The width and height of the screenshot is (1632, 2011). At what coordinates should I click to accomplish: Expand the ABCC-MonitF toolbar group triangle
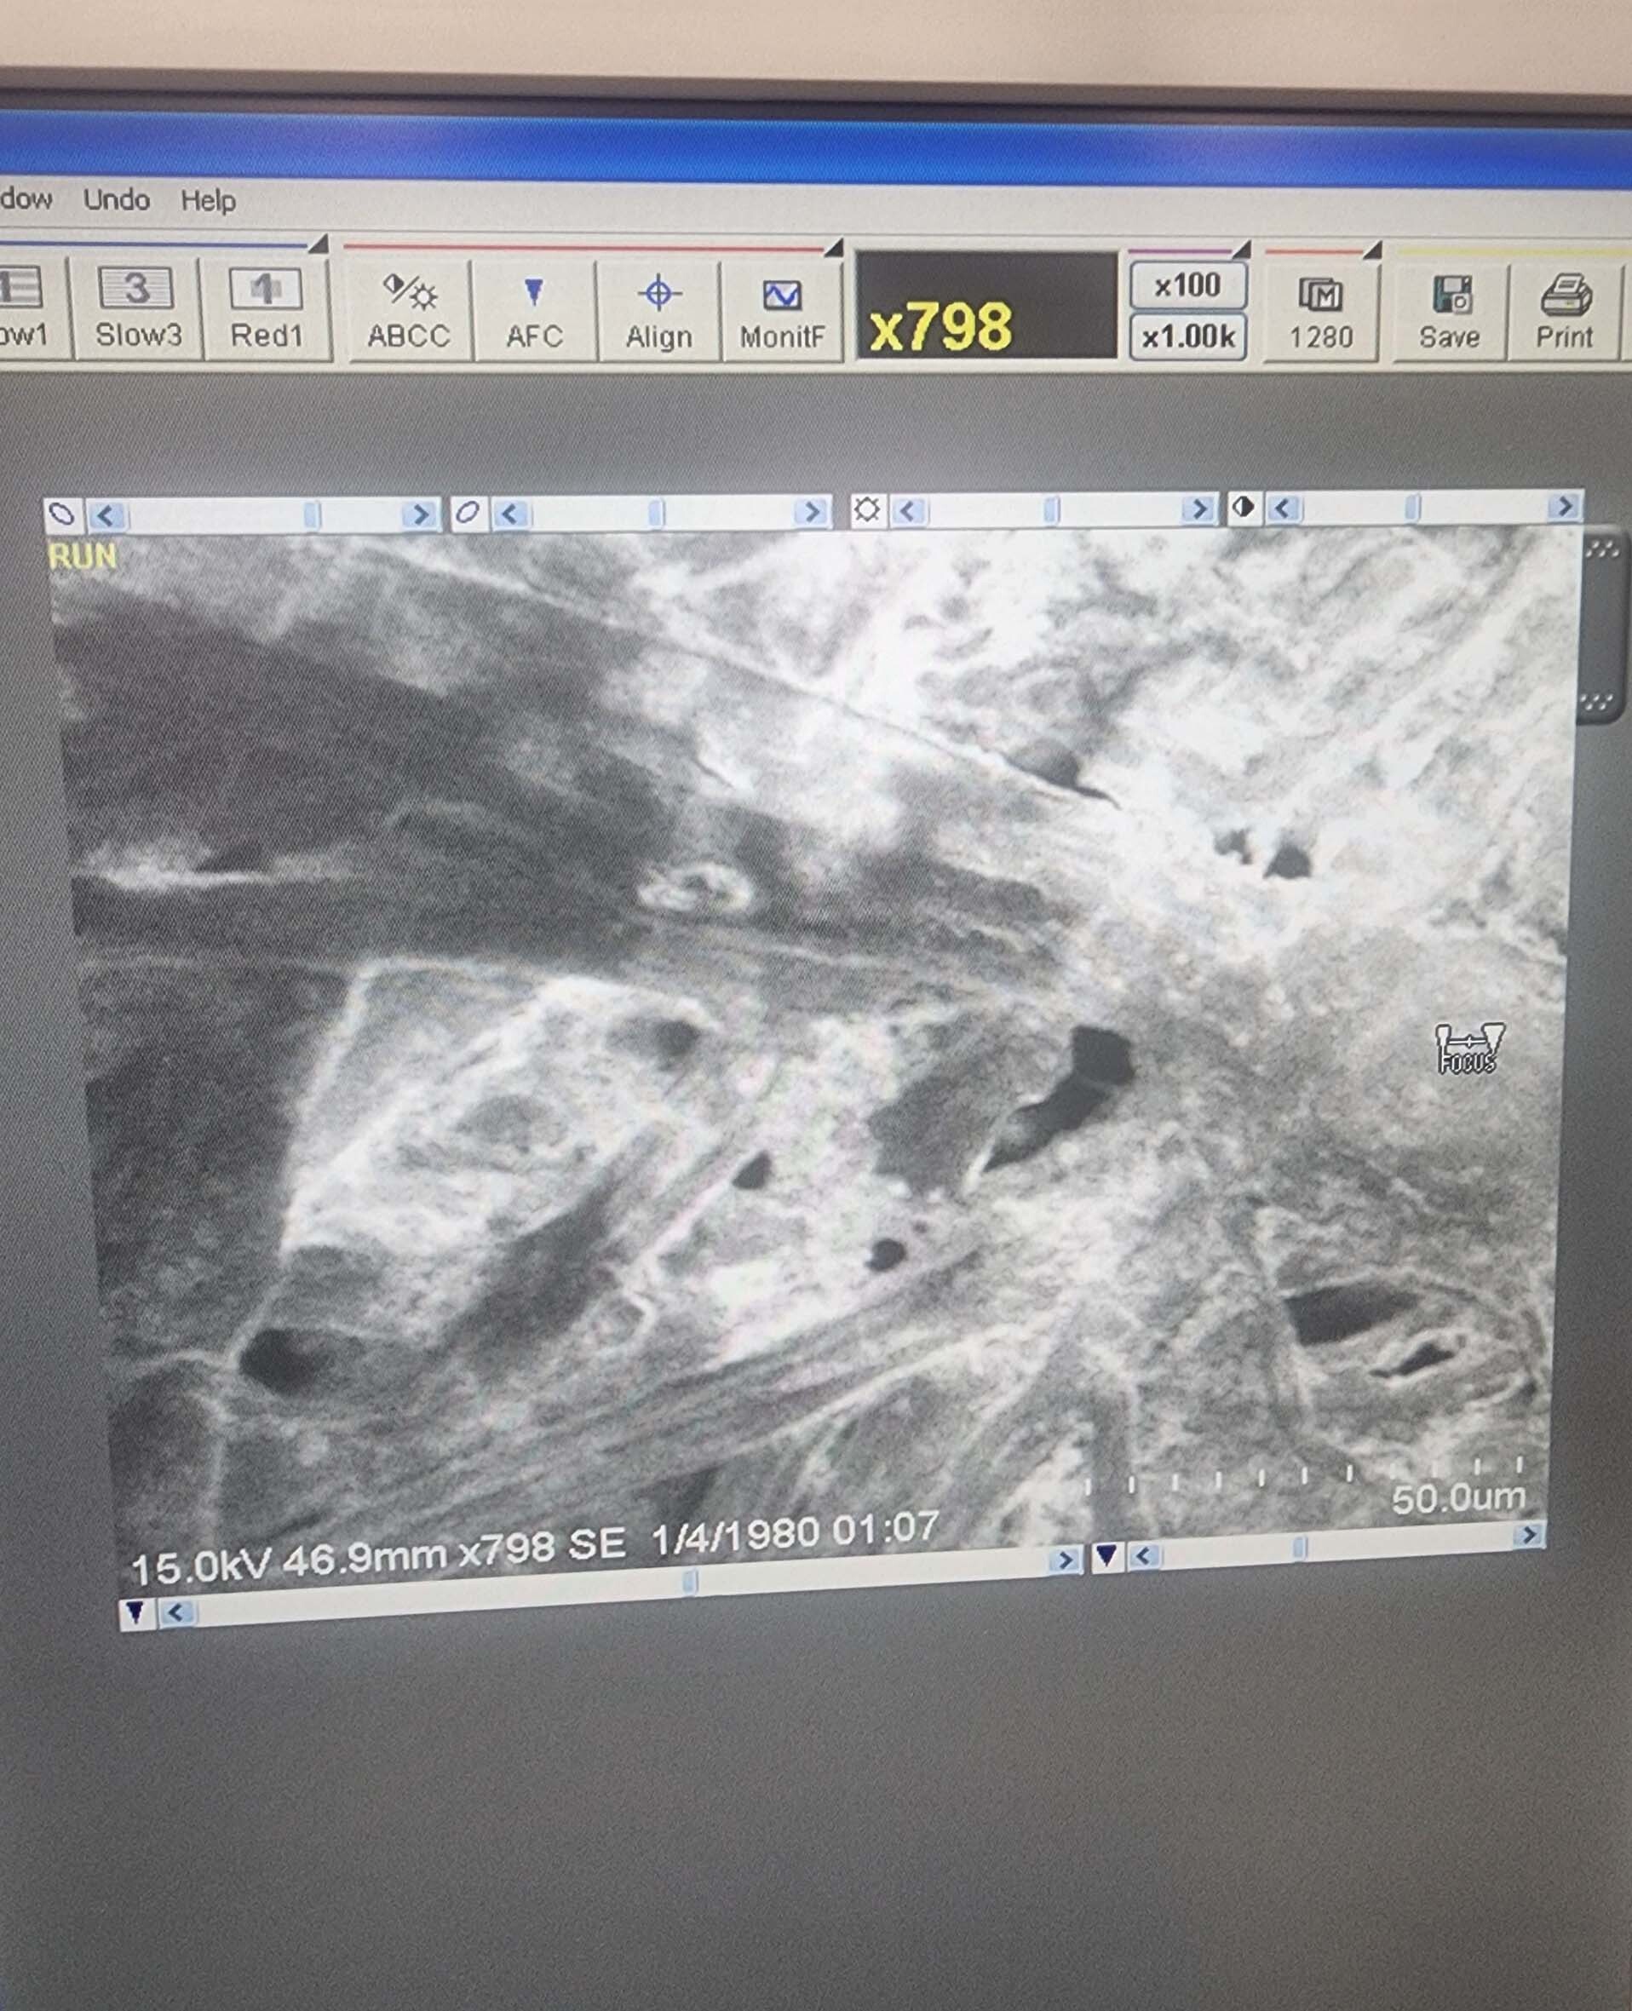(x=833, y=247)
